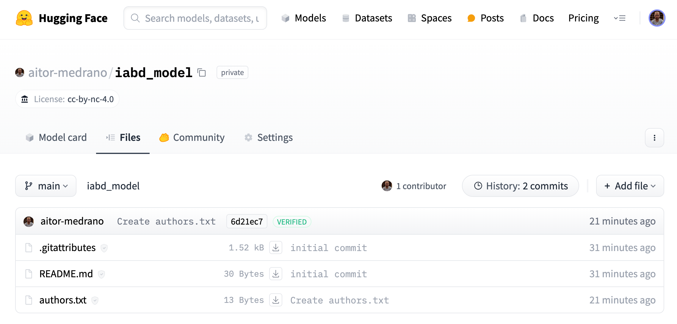Open the latest commit message Create authors.txt
The image size is (677, 324).
click(x=166, y=222)
